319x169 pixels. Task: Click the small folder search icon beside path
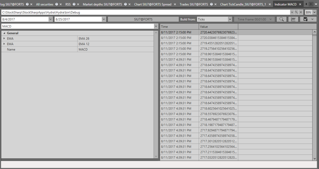click(296, 12)
